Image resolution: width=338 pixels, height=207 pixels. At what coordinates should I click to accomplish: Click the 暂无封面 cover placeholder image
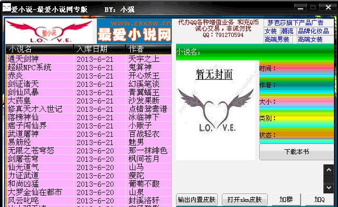tap(216, 111)
